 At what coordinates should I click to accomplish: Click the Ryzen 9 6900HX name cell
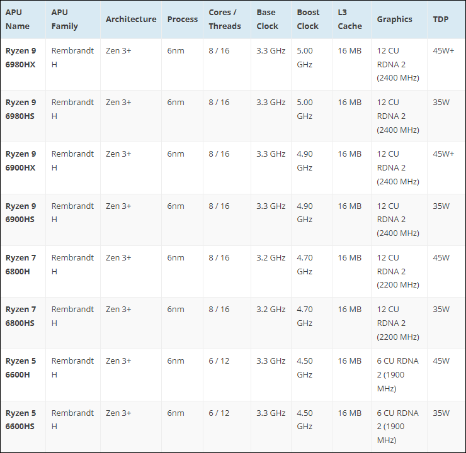[21, 160]
